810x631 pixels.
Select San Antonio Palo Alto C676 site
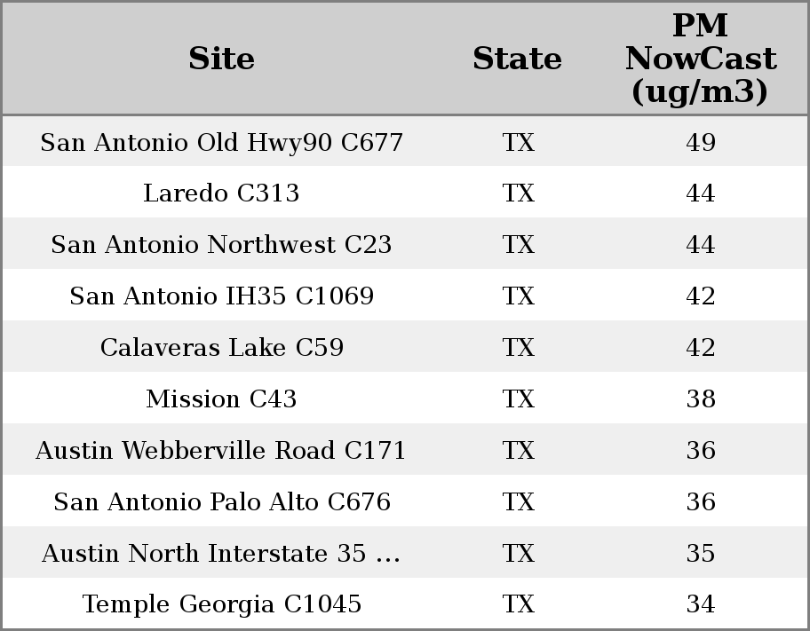(x=221, y=502)
